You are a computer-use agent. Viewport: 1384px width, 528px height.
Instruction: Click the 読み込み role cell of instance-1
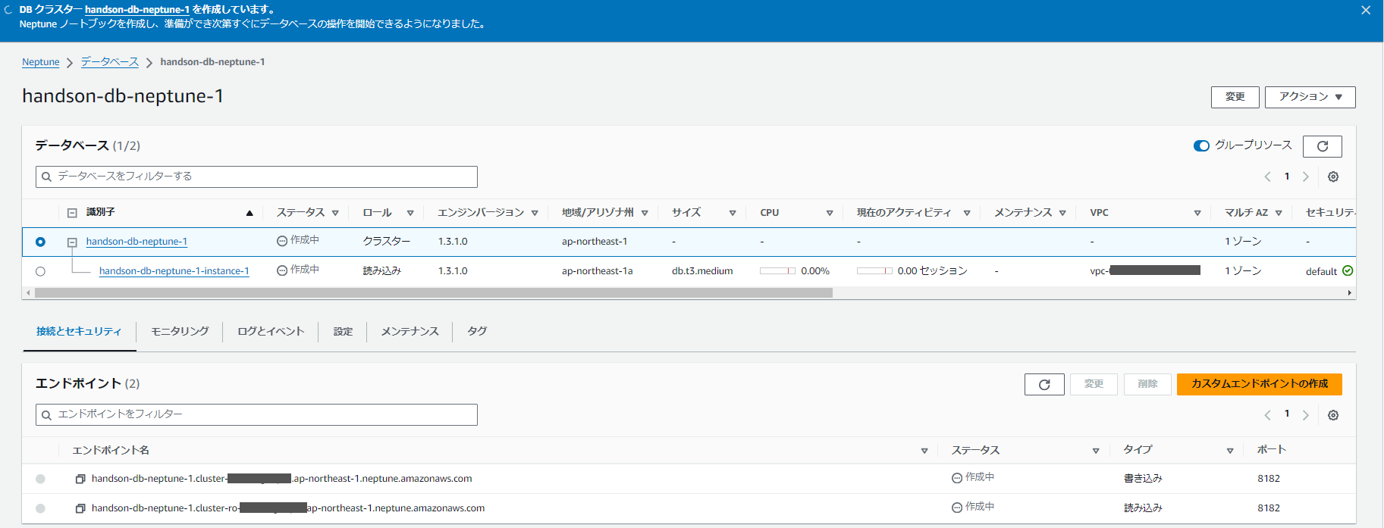coord(382,271)
